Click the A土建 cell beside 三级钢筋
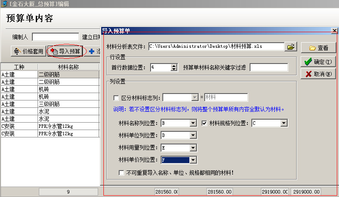Image resolution: width=339 pixels, height=197 pixels. click(19, 104)
